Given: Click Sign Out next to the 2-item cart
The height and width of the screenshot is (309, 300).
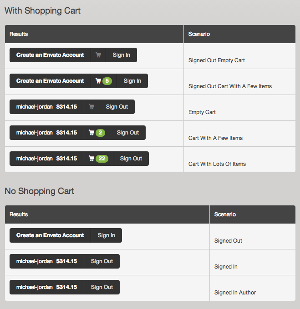Looking at the screenshot, I should 128,133.
